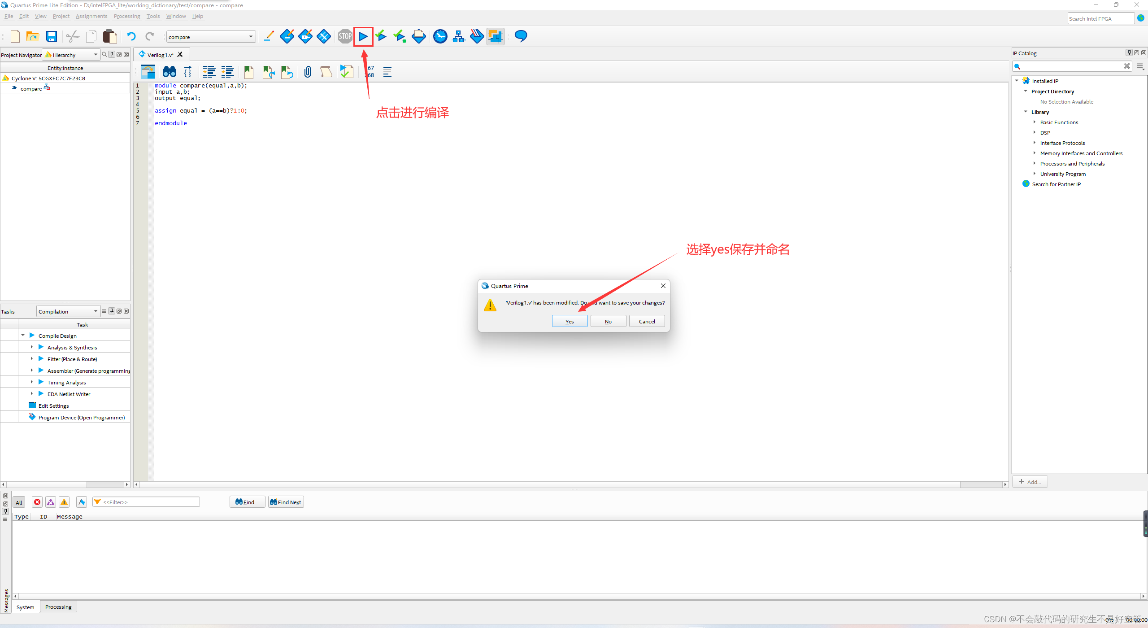Open the Hierarchy dropdown in Project Navigator
The height and width of the screenshot is (628, 1148).
pos(72,55)
